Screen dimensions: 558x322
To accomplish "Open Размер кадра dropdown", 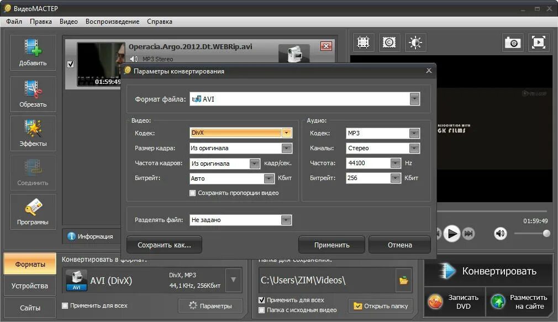I will pos(287,148).
